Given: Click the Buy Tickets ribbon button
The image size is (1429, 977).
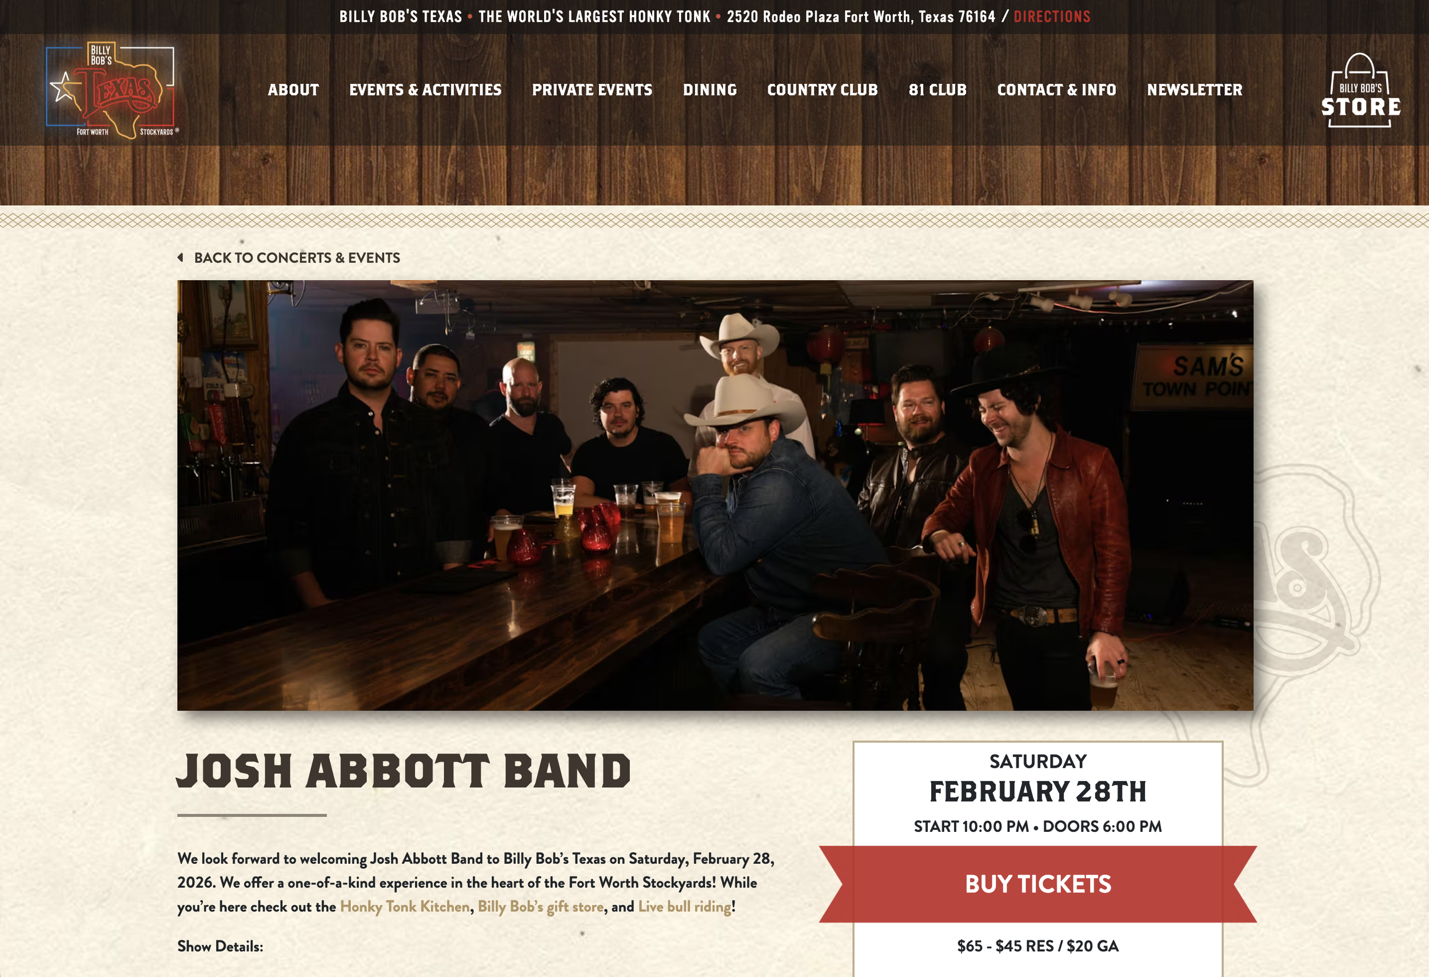Looking at the screenshot, I should pos(1038,884).
